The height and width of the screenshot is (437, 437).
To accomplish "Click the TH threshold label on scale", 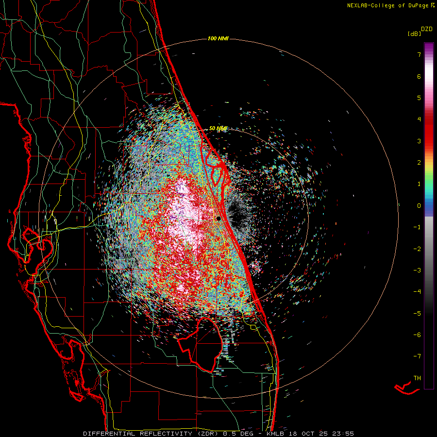I will pos(417,378).
